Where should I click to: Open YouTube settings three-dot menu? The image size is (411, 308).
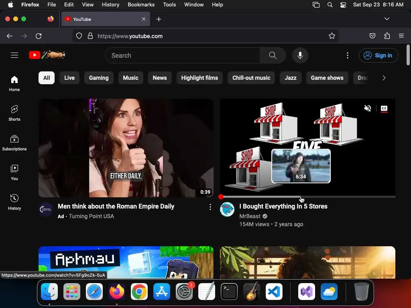coord(348,55)
